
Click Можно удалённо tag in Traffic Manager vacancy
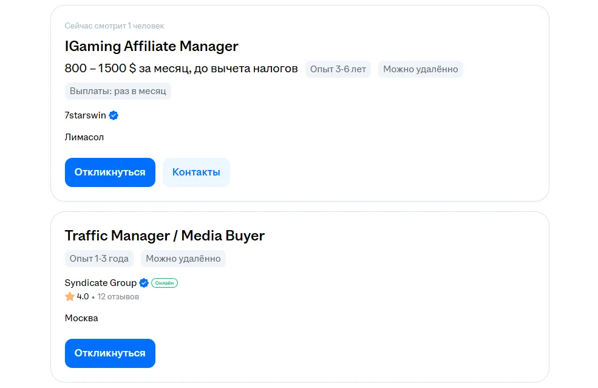click(x=183, y=259)
